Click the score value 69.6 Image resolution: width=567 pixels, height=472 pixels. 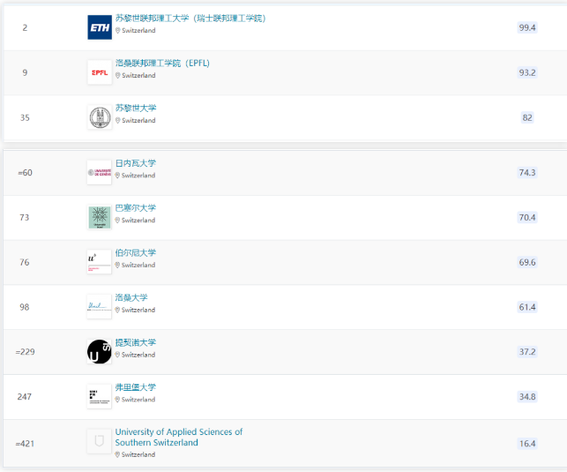coord(527,262)
